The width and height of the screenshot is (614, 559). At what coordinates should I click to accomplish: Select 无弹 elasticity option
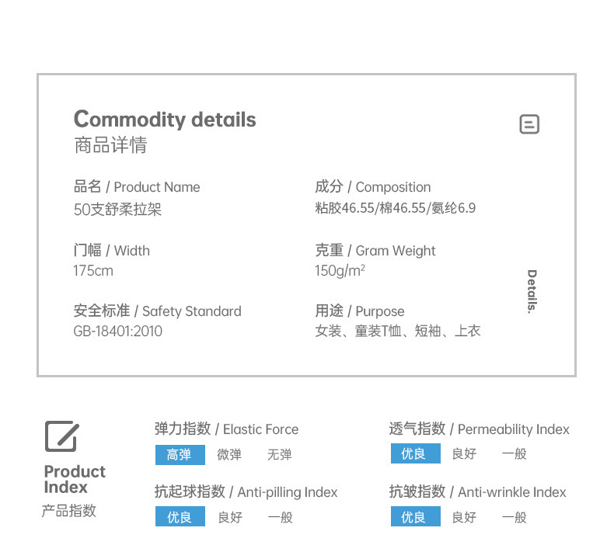[x=280, y=454]
